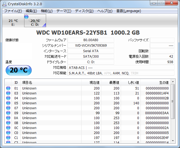Open the ファイル(F) menu
The height and width of the screenshot is (148, 180).
point(13,11)
